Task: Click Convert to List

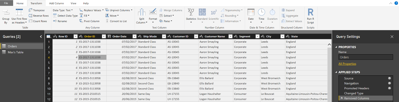Action: (116, 21)
